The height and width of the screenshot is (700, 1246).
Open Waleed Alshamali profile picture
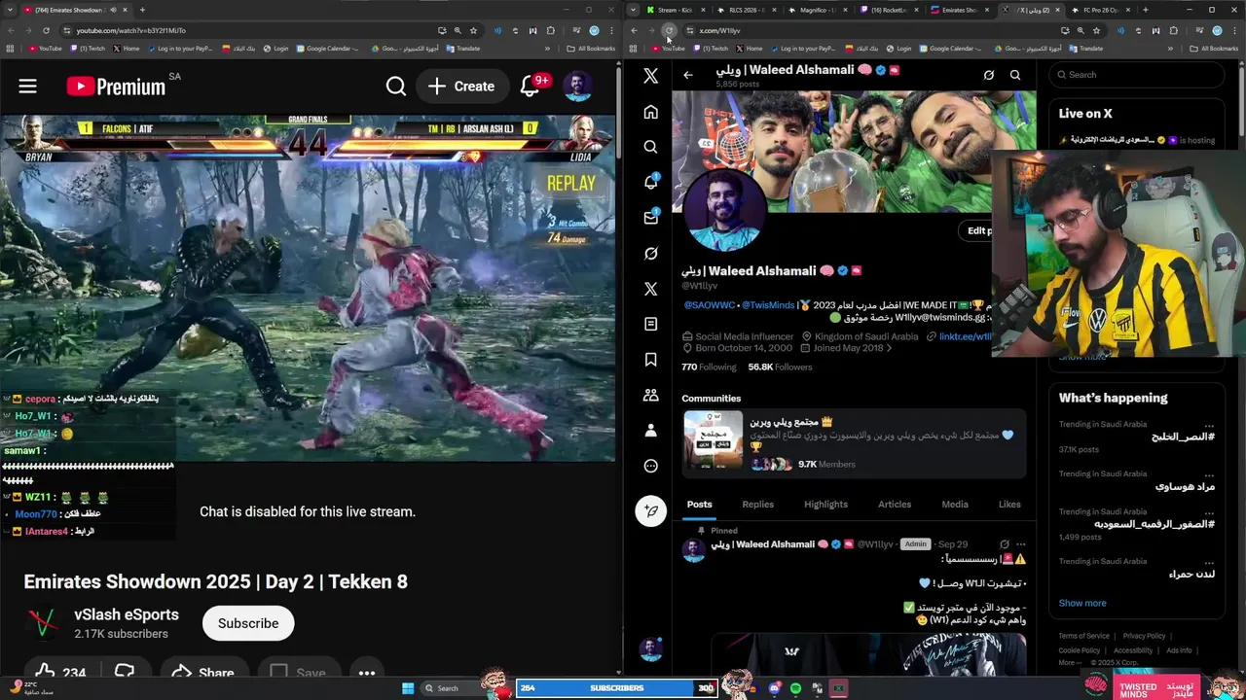click(723, 210)
